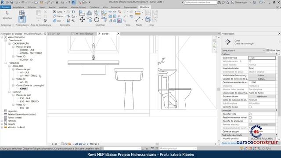Image resolution: width=281 pixels, height=158 pixels.
Task: Select the Move tool in Modificar panel
Action: click(x=82, y=19)
